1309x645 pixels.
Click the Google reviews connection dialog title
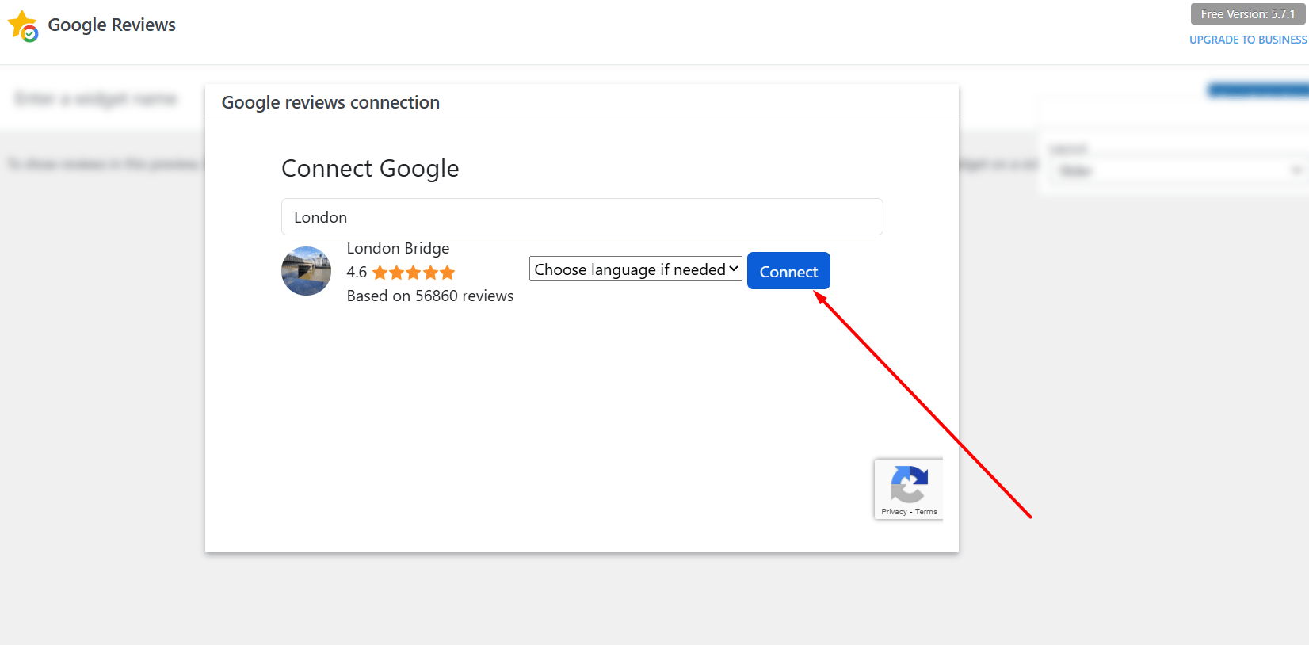[x=330, y=102]
